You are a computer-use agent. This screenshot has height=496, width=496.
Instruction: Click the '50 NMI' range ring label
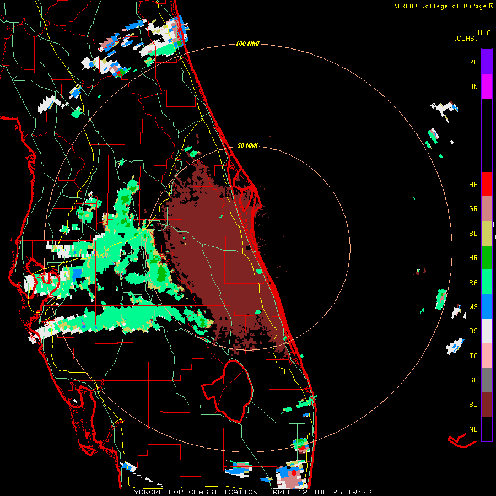pos(247,145)
